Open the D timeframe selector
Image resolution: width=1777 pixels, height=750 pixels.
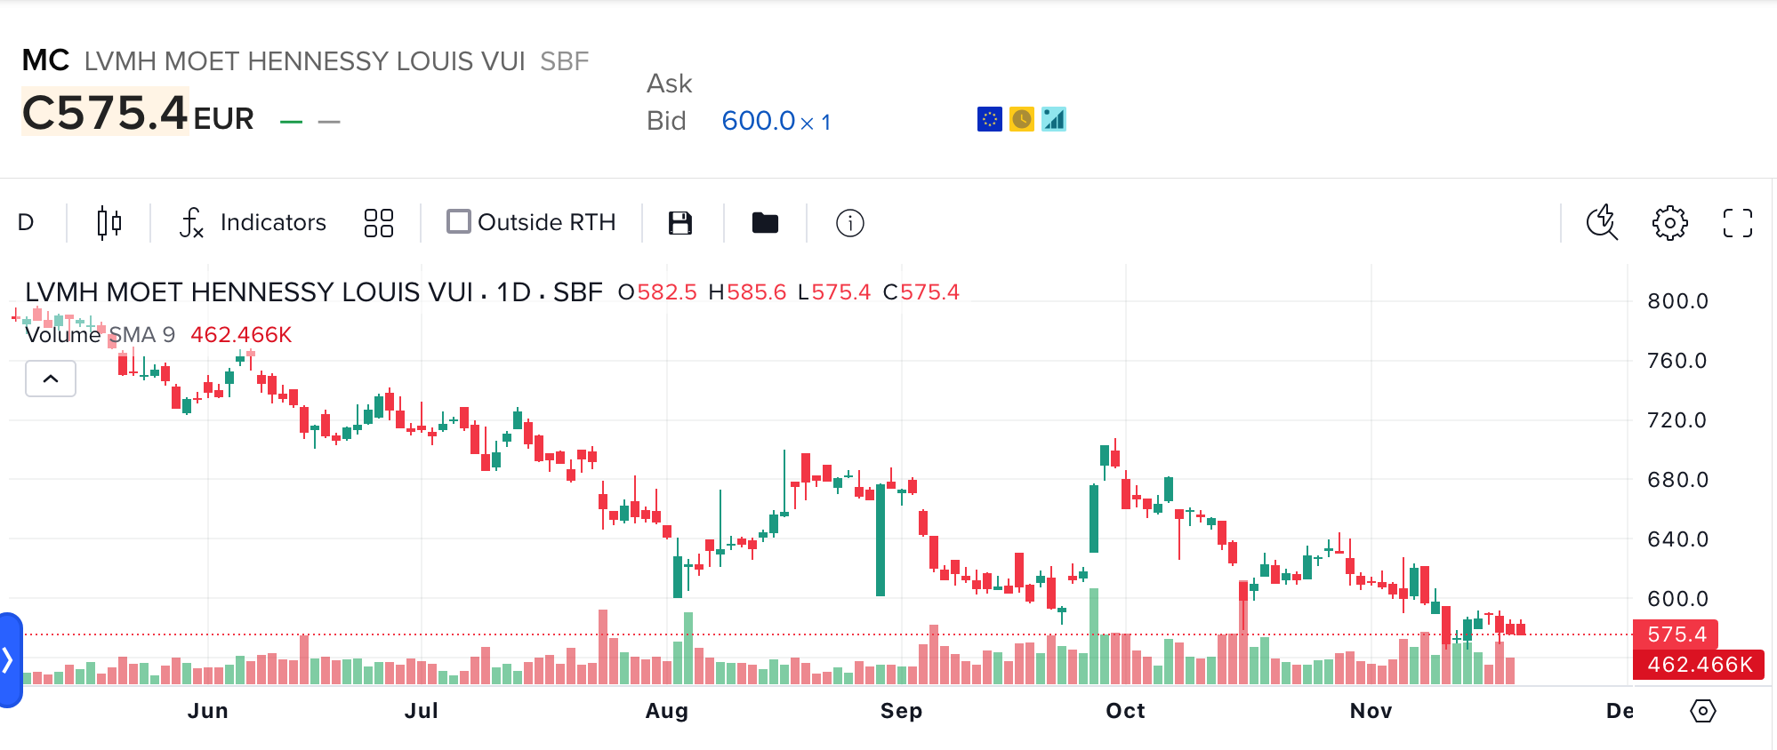(27, 222)
